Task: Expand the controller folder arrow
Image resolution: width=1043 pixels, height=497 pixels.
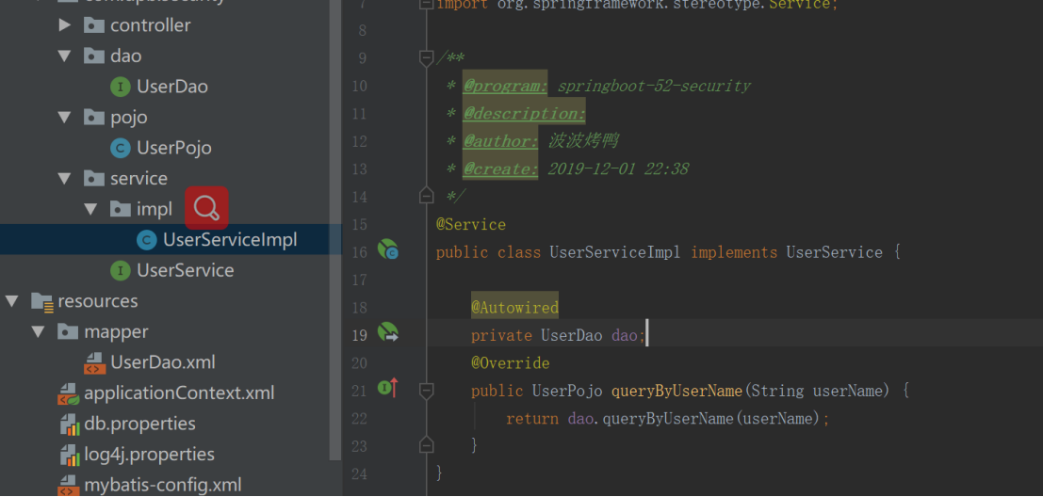Action: [x=64, y=25]
